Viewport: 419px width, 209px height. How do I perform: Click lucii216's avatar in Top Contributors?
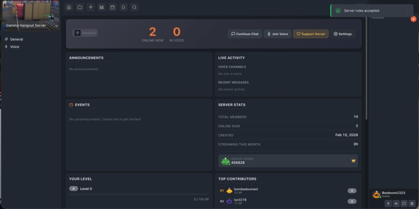point(229,201)
